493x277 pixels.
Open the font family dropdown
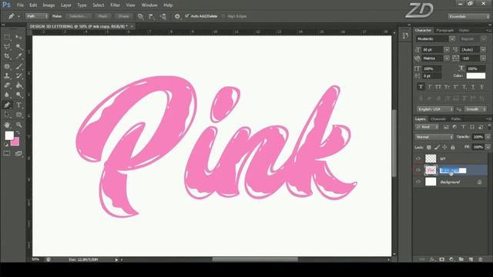pyautogui.click(x=435, y=39)
